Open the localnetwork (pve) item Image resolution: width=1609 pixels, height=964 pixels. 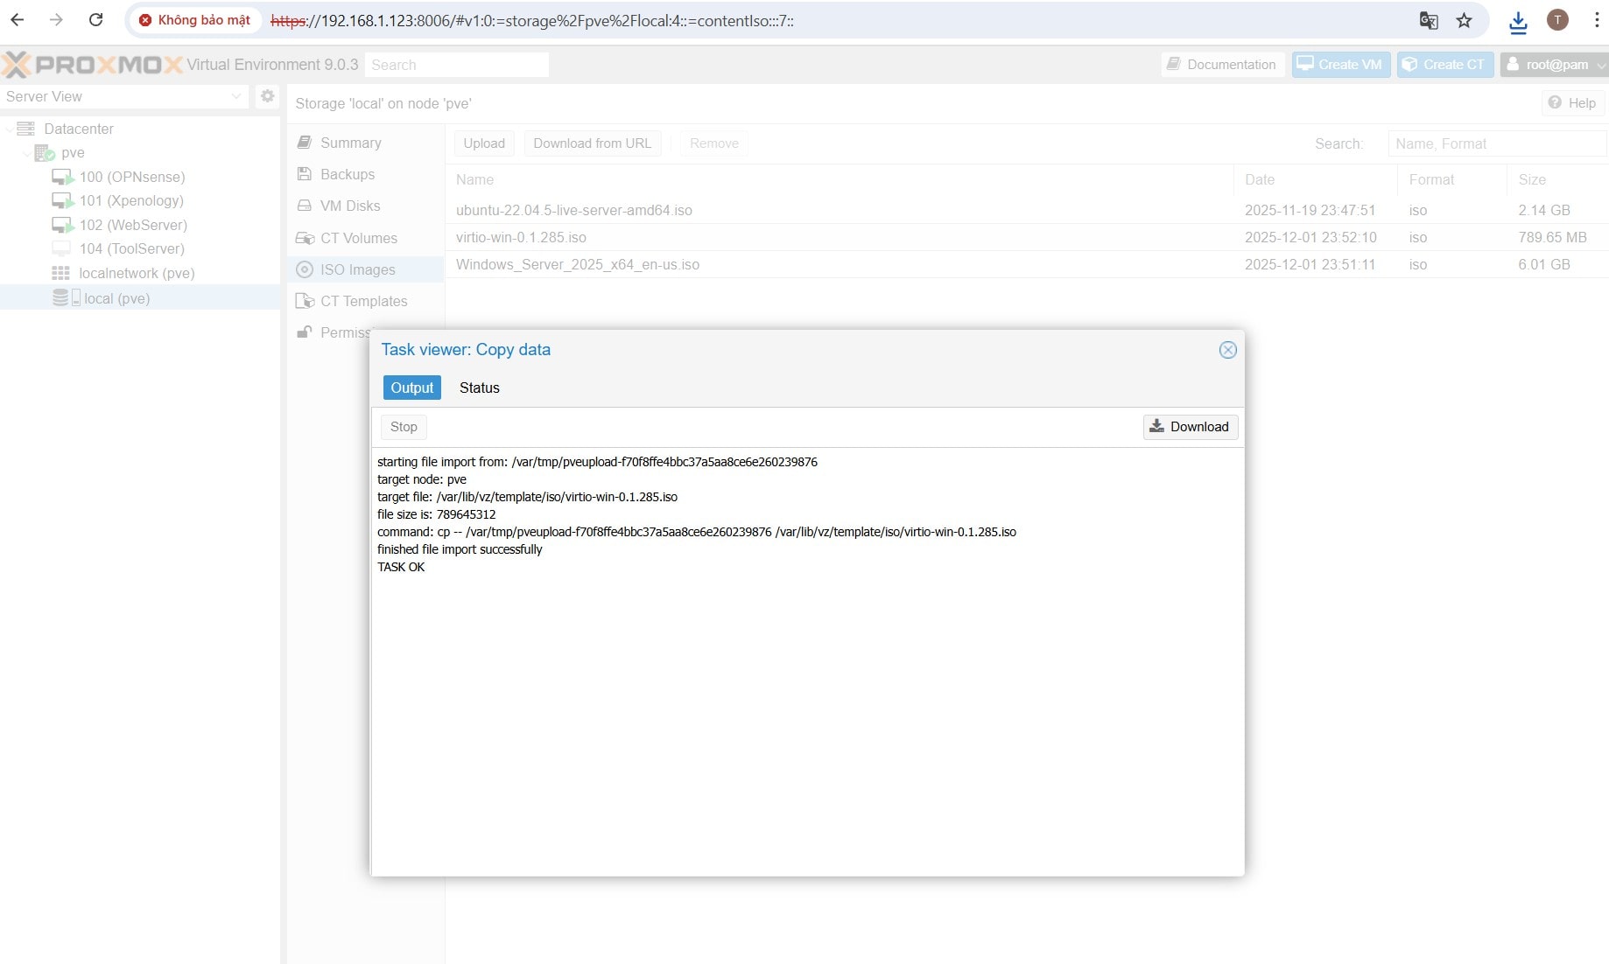point(136,273)
